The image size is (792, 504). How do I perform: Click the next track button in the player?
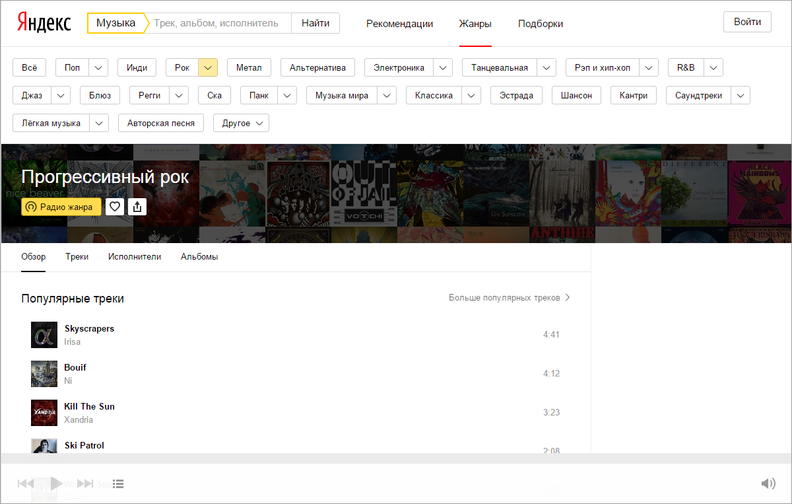click(x=86, y=484)
